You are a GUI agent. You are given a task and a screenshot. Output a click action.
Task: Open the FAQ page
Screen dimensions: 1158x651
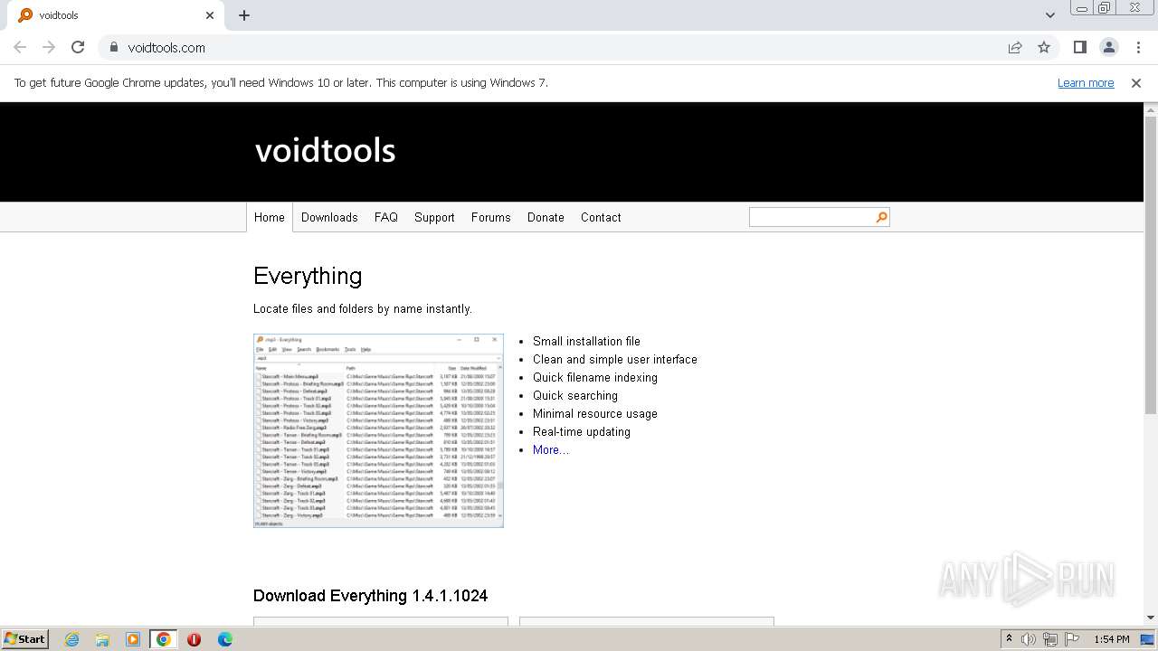coord(386,217)
